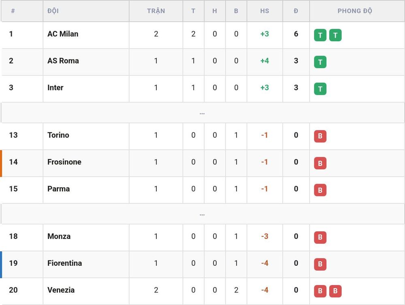Click Inter's green T form badge
The height and width of the screenshot is (305, 405).
click(x=320, y=89)
